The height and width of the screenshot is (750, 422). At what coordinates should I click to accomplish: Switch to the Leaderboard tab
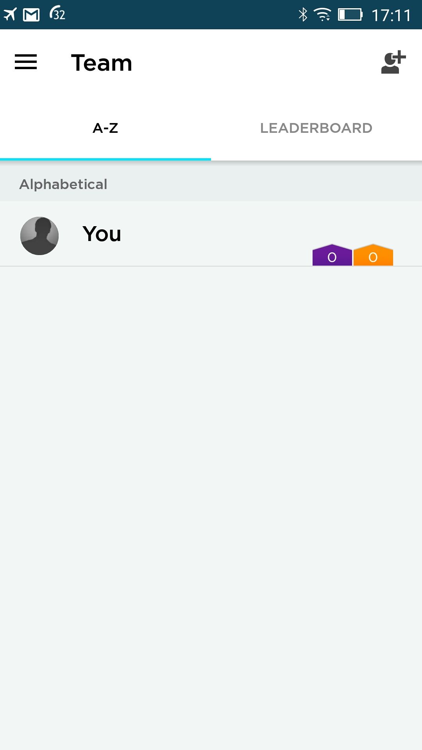point(316,128)
